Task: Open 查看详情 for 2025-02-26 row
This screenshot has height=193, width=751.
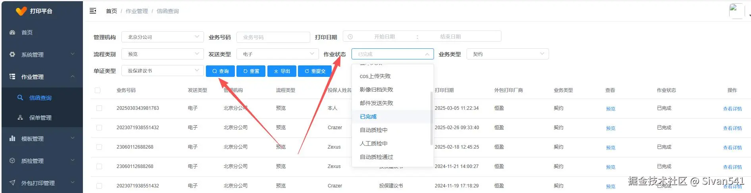Action: pyautogui.click(x=732, y=128)
